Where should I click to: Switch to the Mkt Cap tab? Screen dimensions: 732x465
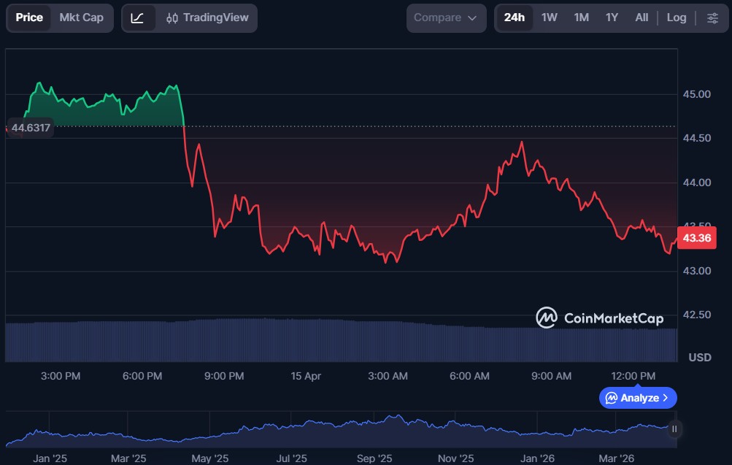pyautogui.click(x=81, y=18)
